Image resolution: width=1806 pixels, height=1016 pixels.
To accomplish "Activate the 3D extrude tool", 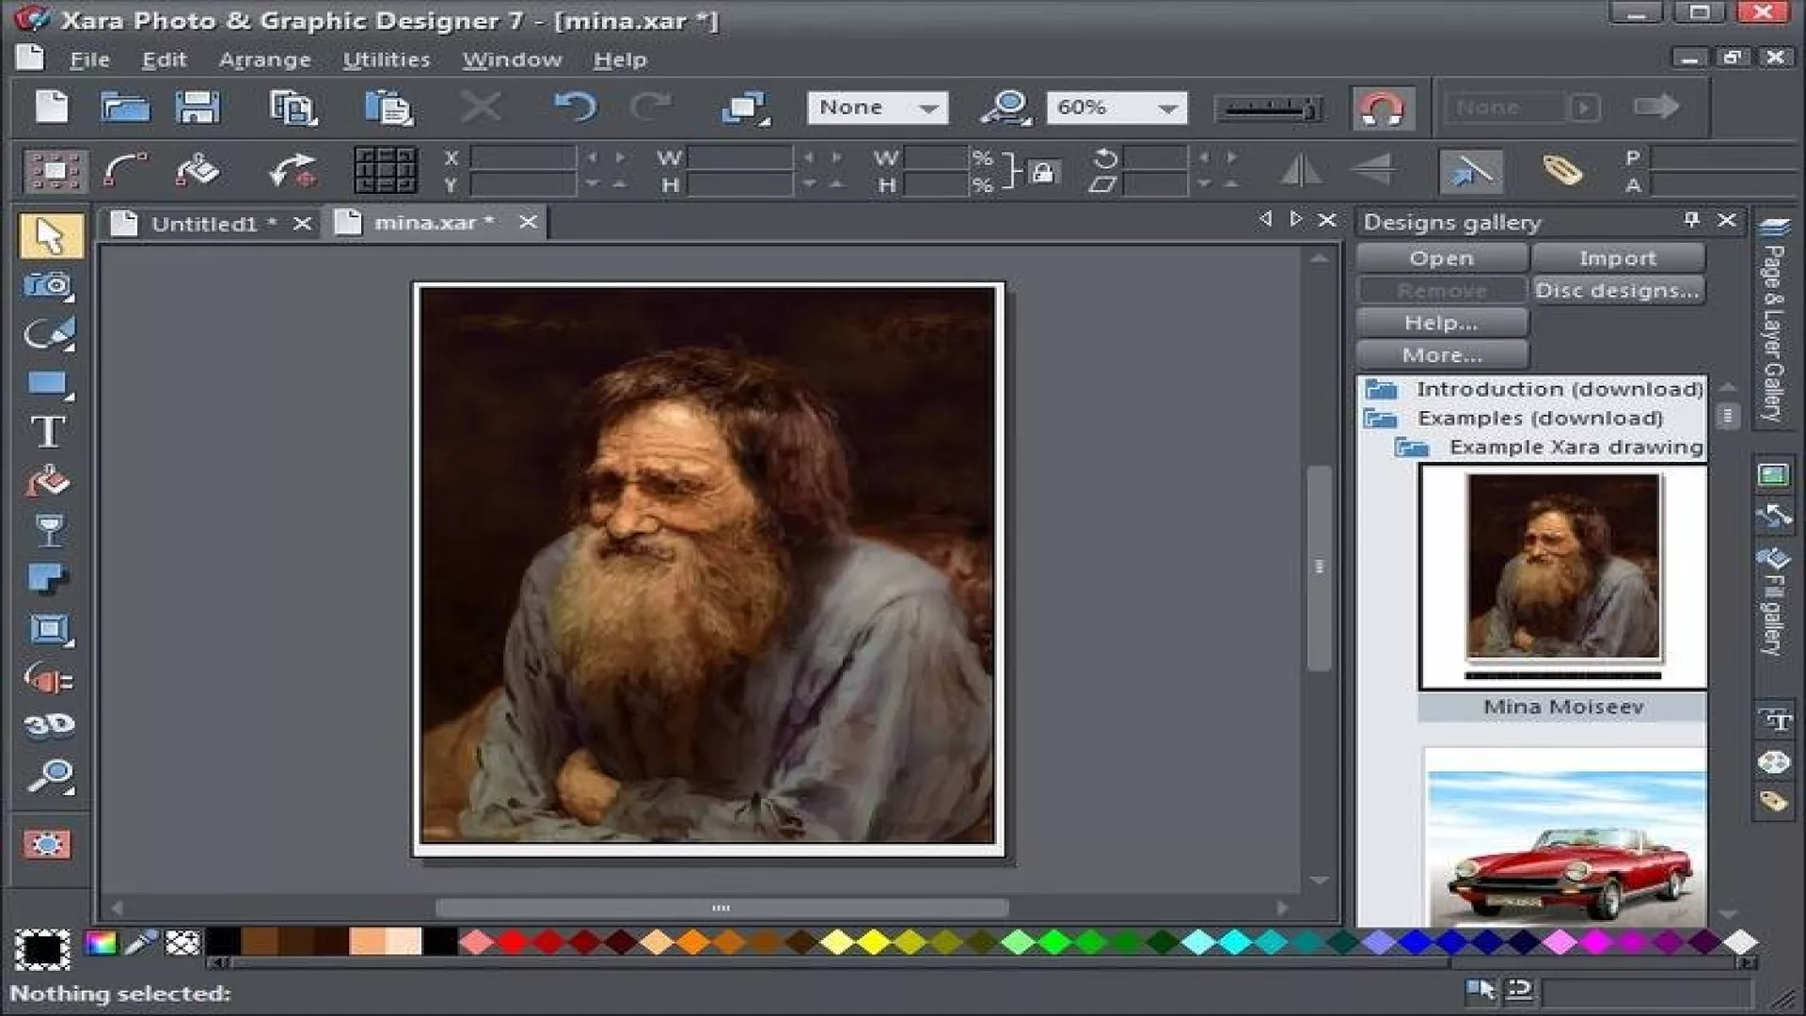I will tap(48, 724).
